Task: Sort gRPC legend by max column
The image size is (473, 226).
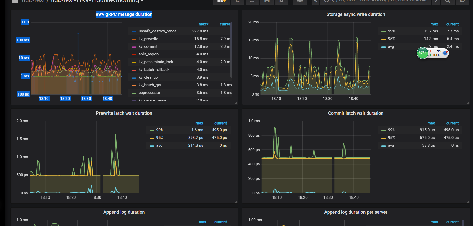Action: pos(203,24)
